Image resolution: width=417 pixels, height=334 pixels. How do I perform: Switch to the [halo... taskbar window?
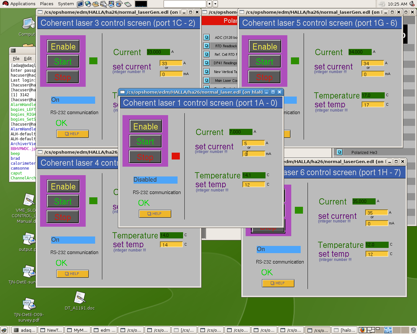pyautogui.click(x=344, y=330)
